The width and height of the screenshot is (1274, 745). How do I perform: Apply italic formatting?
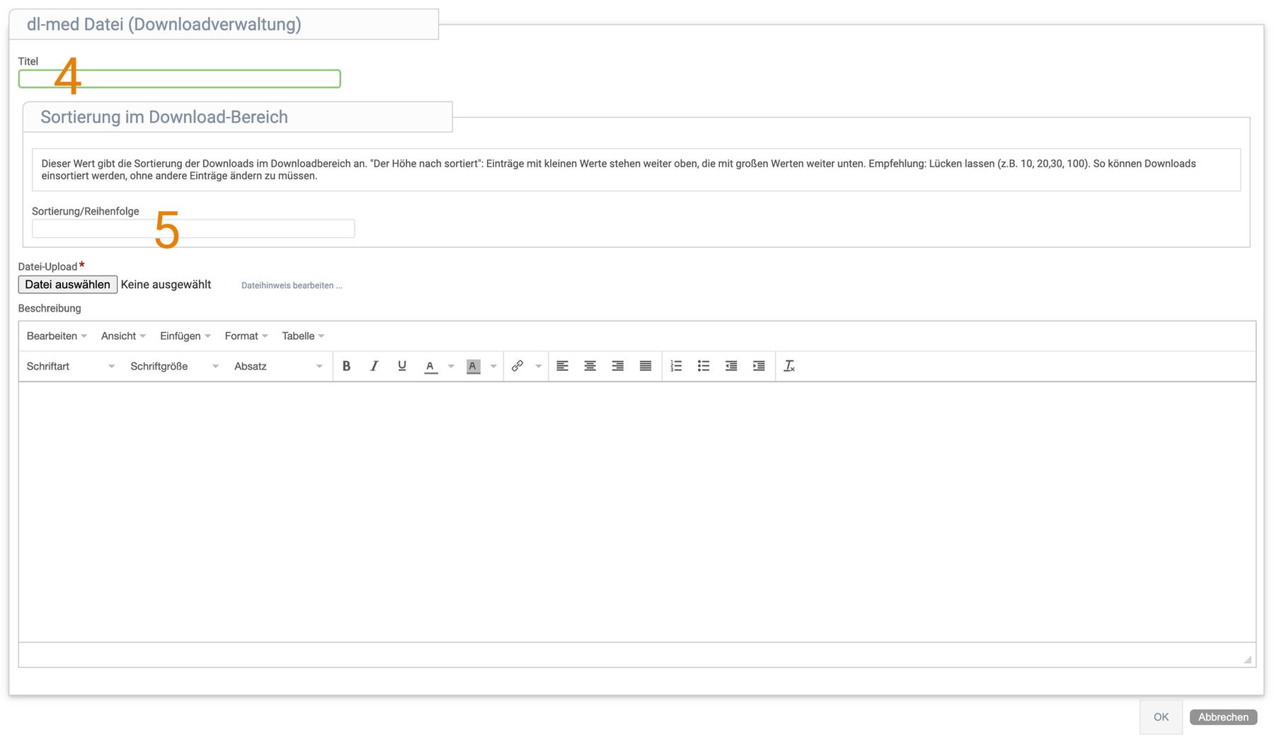(374, 366)
